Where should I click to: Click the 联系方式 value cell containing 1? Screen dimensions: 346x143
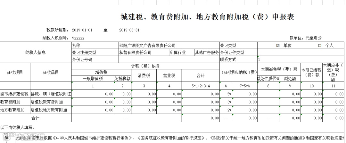(x=301, y=60)
